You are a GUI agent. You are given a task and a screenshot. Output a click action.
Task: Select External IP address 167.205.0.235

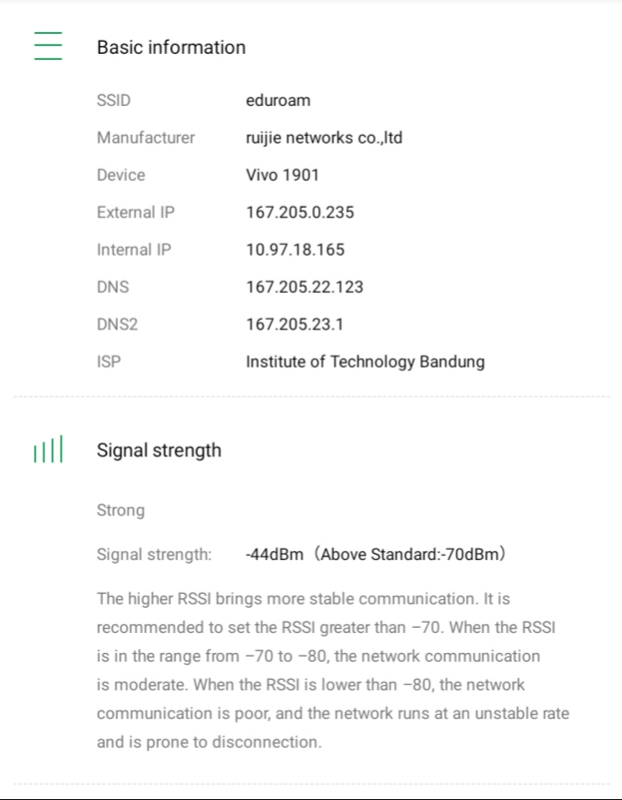[300, 212]
